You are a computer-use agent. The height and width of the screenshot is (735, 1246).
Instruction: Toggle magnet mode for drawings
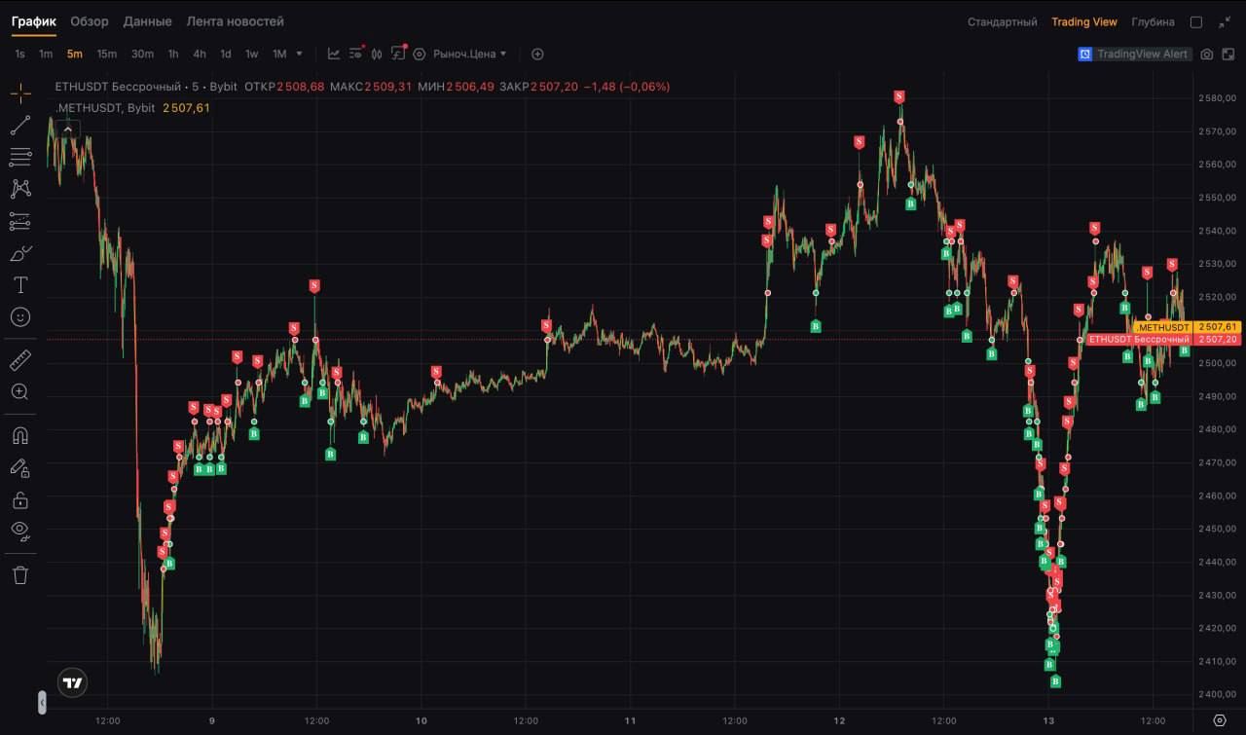20,435
